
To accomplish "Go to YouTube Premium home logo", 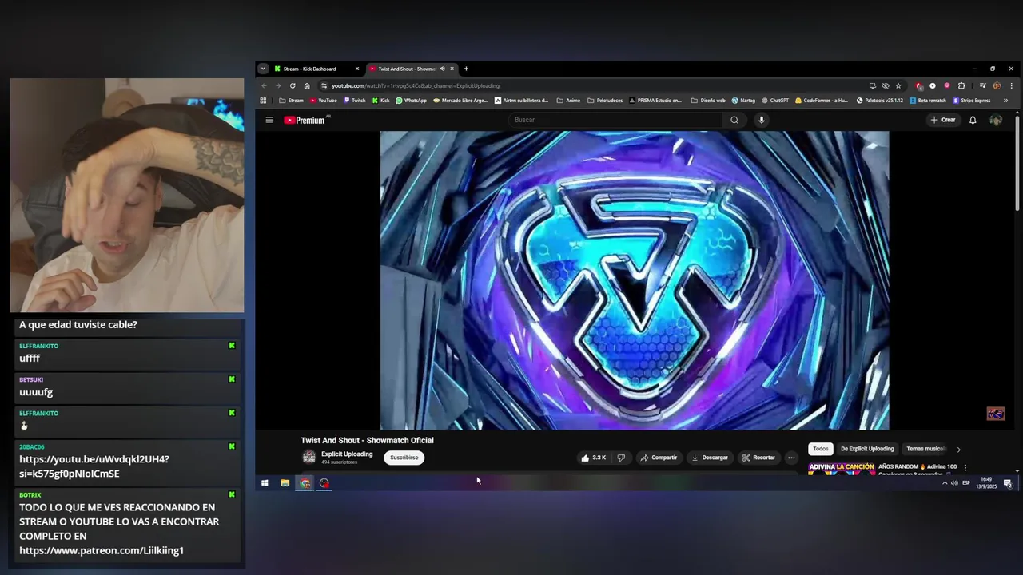I will [x=305, y=120].
